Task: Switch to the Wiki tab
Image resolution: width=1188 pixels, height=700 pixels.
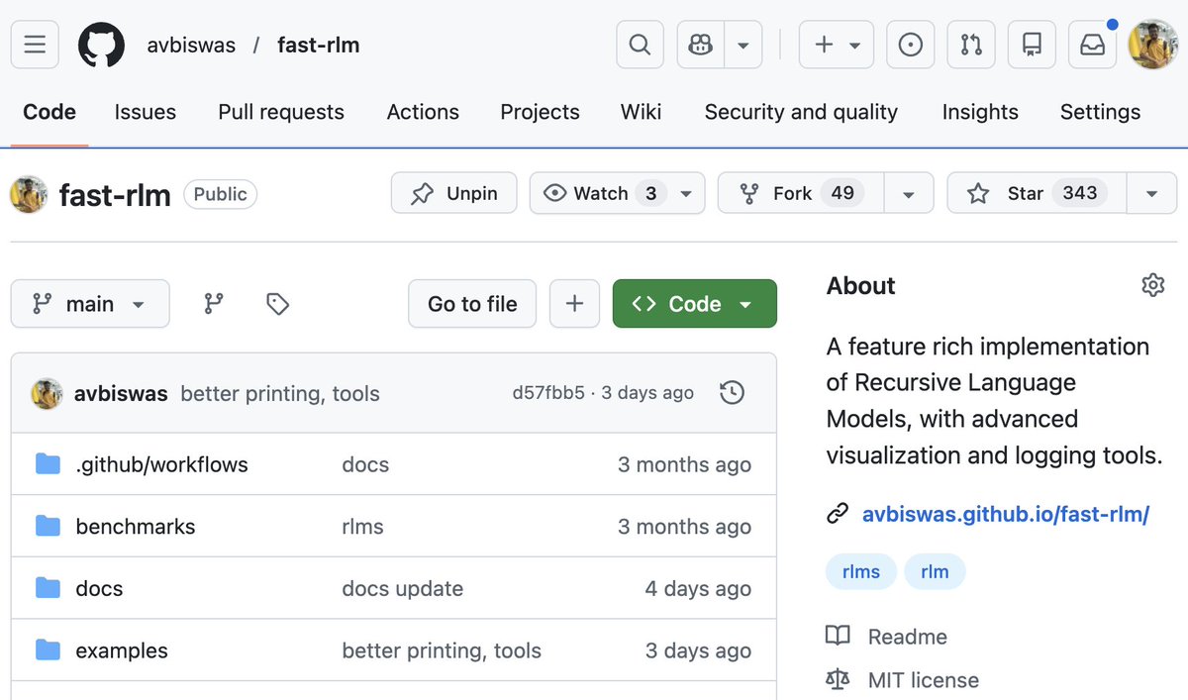Action: coord(641,112)
